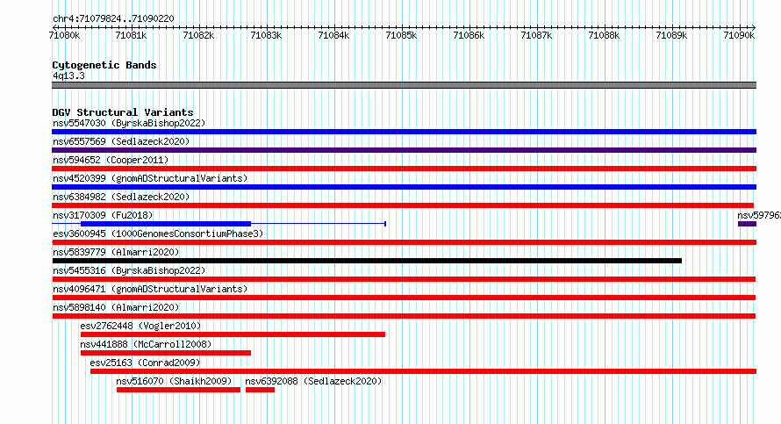Click the thick blue nsv3170309 segment

pyautogui.click(x=166, y=224)
